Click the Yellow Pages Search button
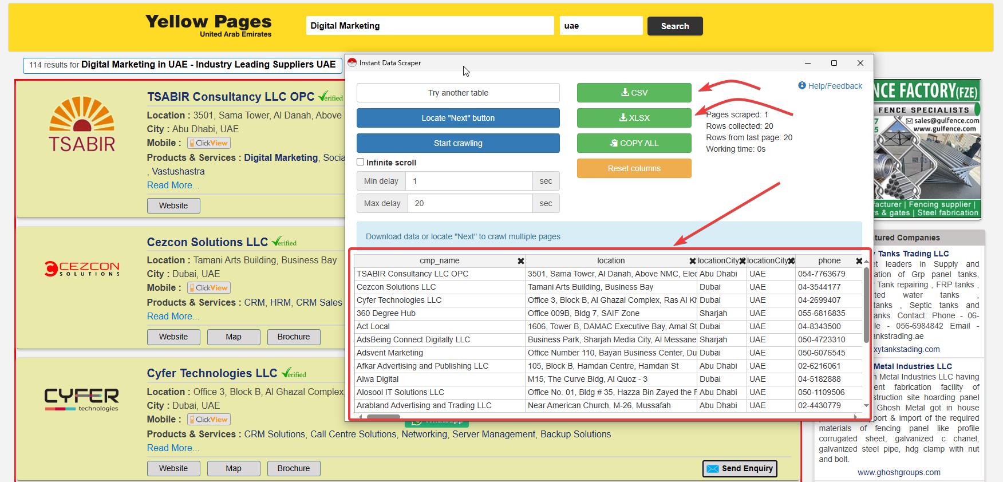This screenshot has height=482, width=1003. pyautogui.click(x=675, y=26)
